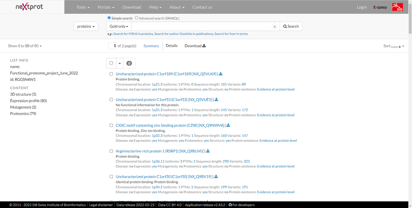Open the Help dropdown menu
Image resolution: width=412 pixels, height=208 pixels.
156,7
